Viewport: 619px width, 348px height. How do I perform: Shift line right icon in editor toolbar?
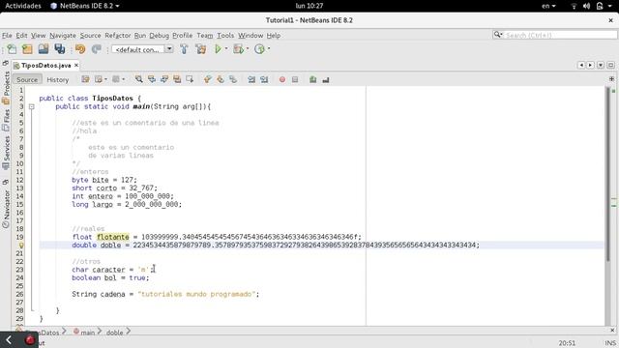[264, 79]
